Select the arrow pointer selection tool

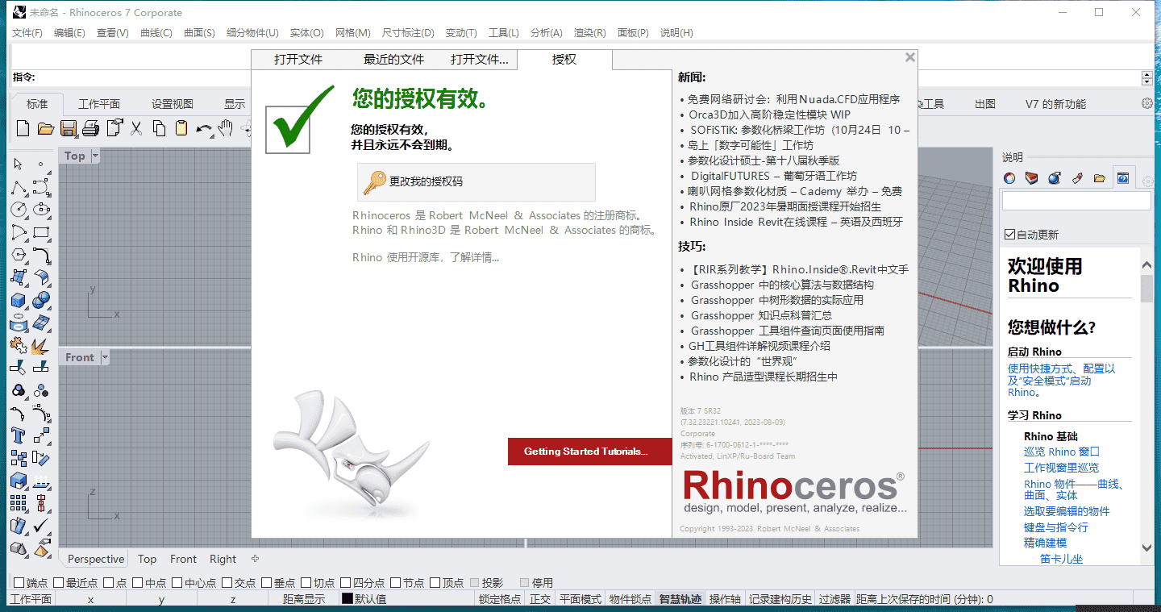(x=19, y=164)
